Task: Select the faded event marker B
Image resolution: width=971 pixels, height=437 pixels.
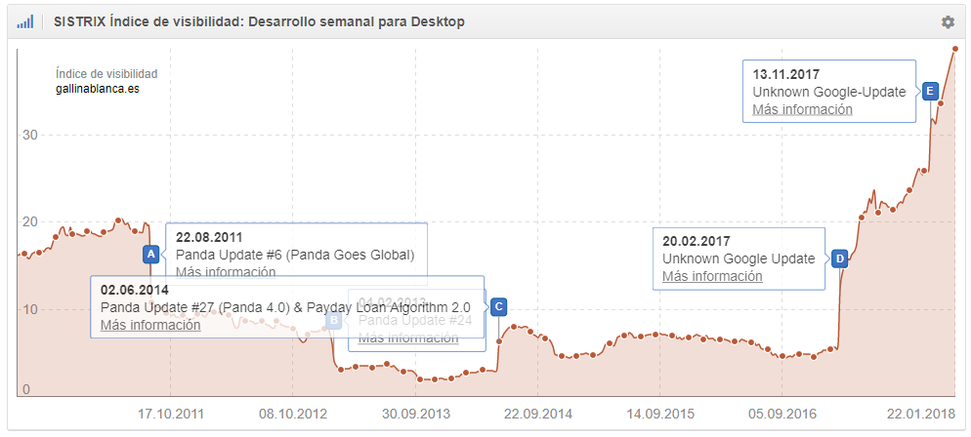Action: (x=334, y=319)
